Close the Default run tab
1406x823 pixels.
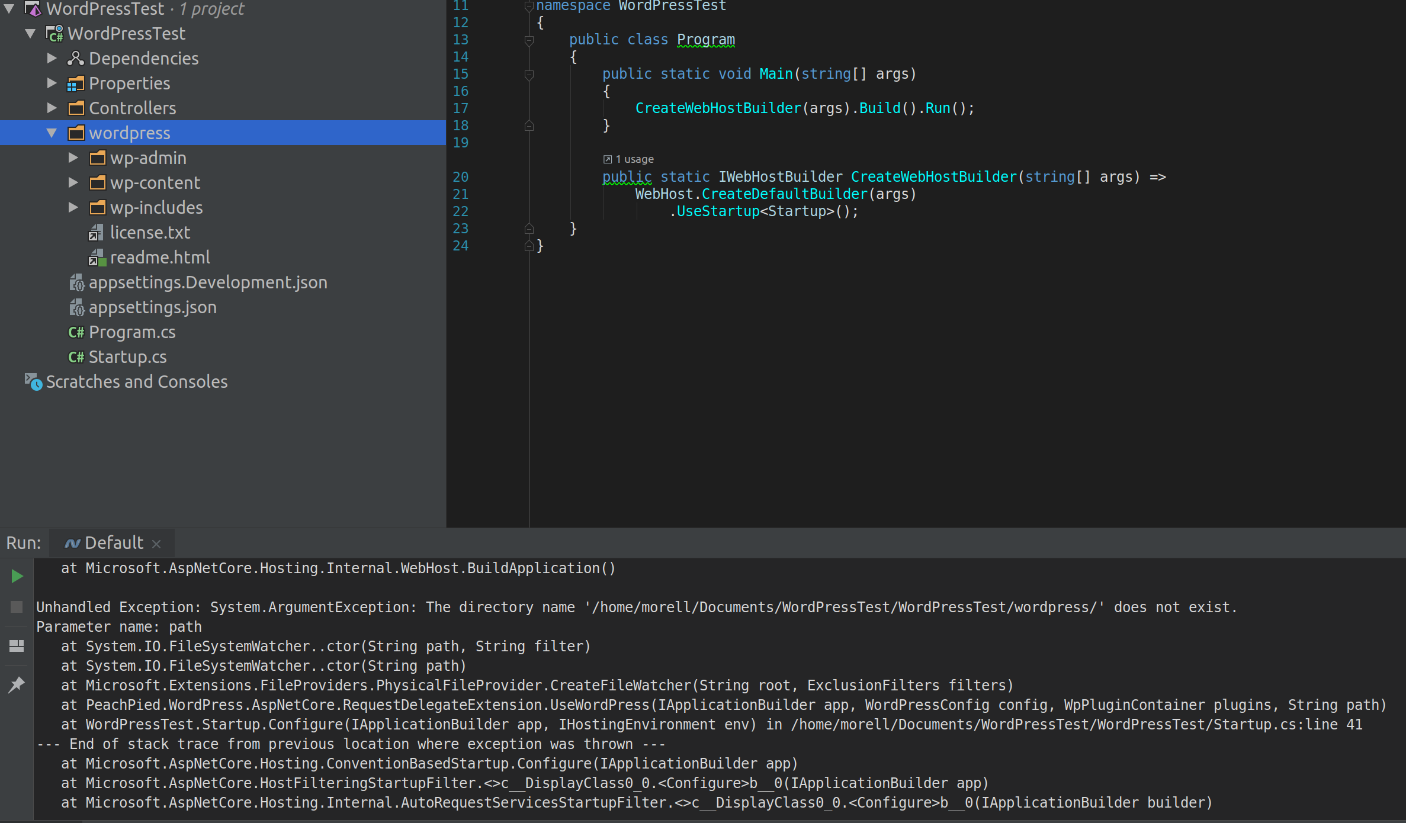(x=156, y=544)
